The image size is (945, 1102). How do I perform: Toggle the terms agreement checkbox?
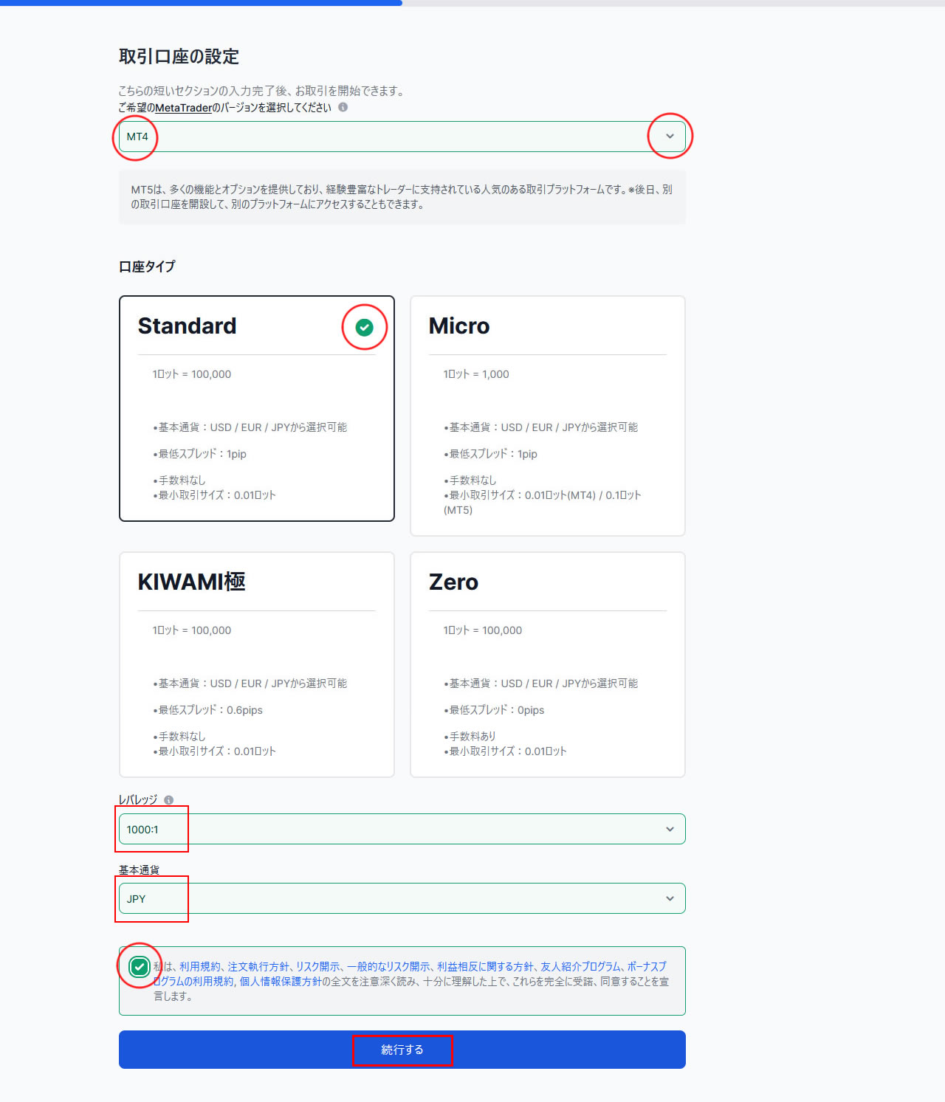[139, 966]
